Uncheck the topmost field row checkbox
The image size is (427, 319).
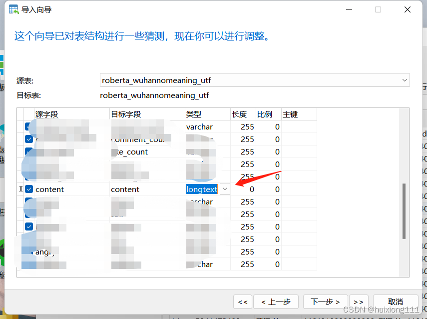[28, 126]
